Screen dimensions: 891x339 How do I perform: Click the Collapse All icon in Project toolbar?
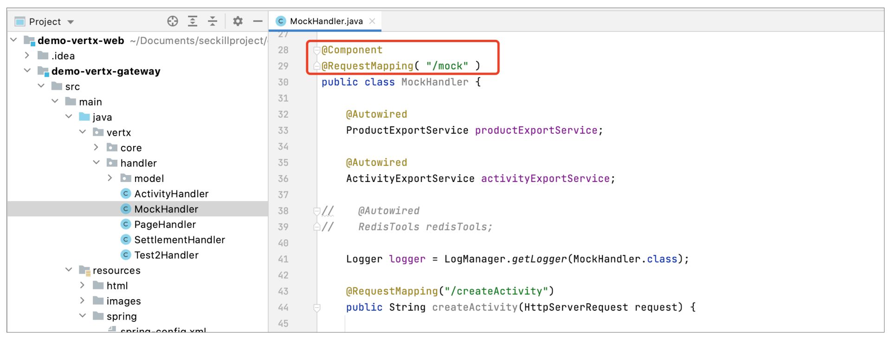[x=213, y=21]
